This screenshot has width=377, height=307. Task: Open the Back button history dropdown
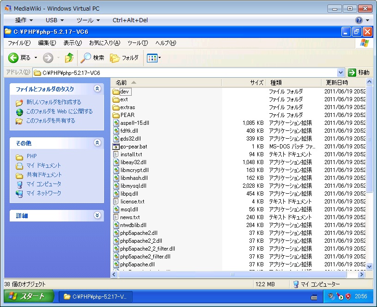pyautogui.click(x=36, y=58)
